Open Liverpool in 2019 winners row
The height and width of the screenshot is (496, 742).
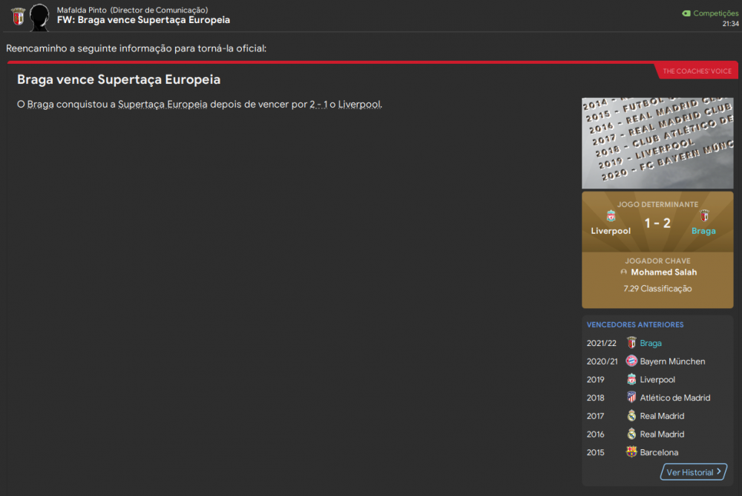(657, 379)
